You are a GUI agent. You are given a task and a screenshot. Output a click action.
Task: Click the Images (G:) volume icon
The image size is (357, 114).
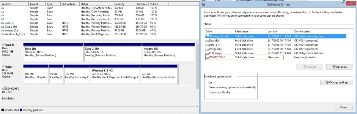coord(3,30)
